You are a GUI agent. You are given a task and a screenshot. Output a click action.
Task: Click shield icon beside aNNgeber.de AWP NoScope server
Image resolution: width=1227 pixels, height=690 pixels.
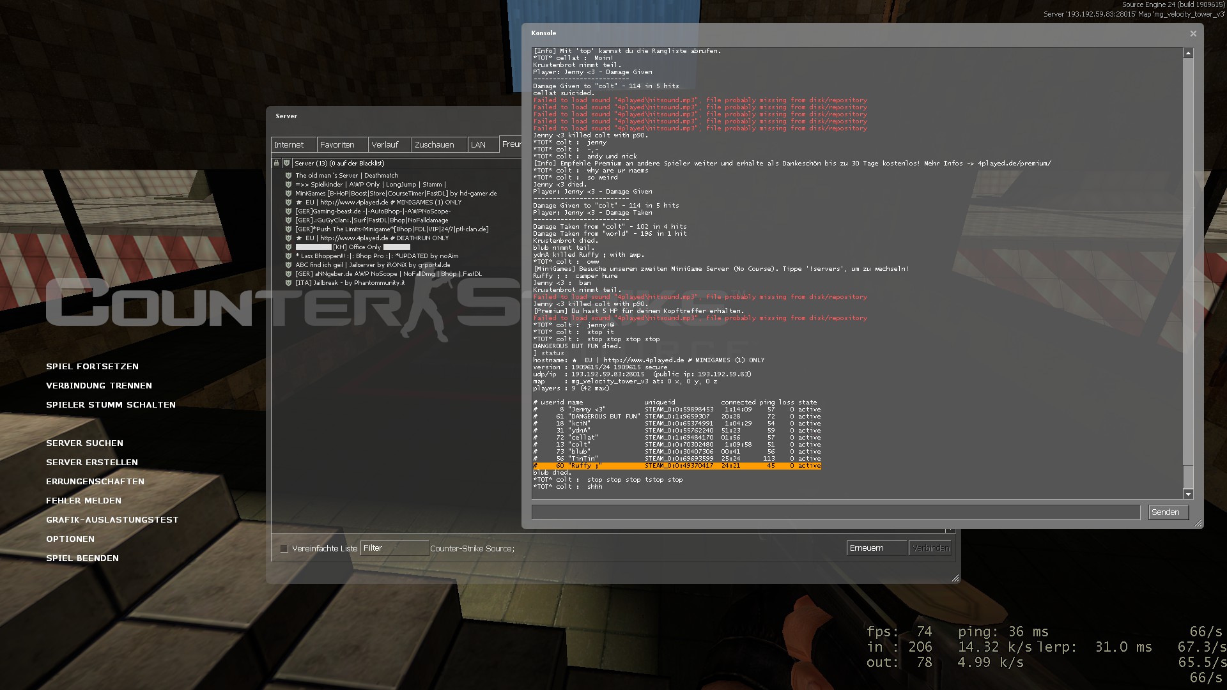tap(288, 274)
